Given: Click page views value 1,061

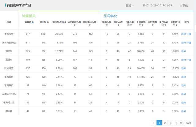Looking at the screenshot, I should tap(43, 34).
